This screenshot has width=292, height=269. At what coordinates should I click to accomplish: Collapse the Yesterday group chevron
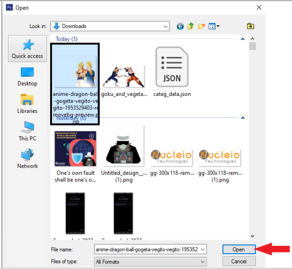[x=243, y=118]
